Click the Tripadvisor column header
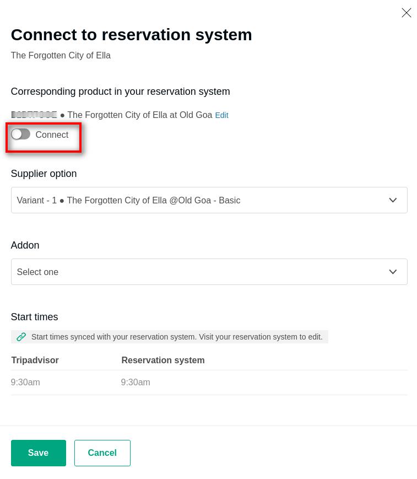The width and height of the screenshot is (417, 479). (35, 360)
